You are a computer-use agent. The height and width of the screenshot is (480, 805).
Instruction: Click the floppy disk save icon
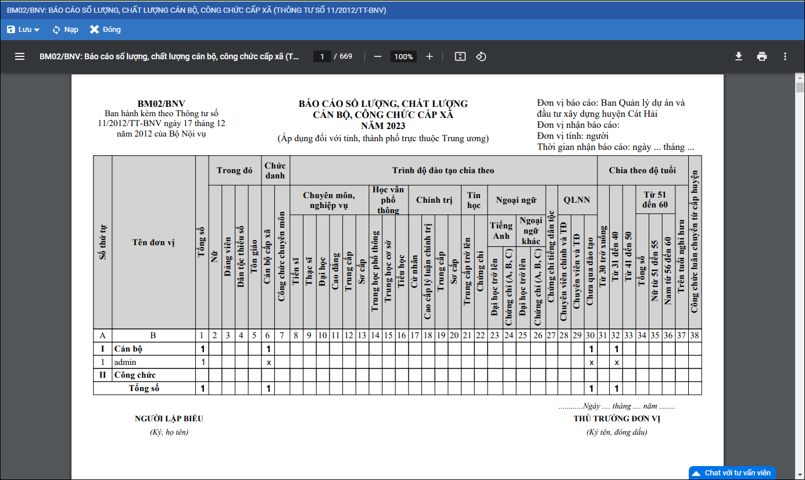pyautogui.click(x=11, y=30)
